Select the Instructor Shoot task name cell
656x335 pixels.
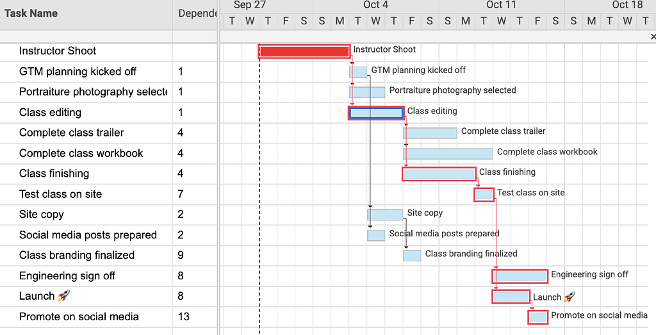[x=86, y=51]
